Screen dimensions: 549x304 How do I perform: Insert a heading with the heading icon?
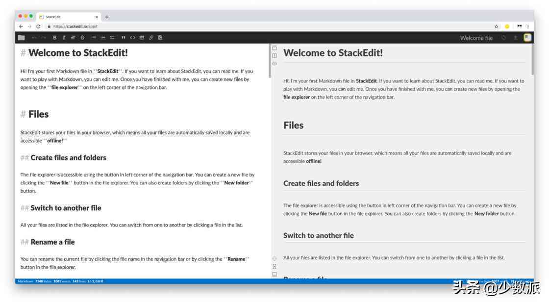tap(73, 37)
